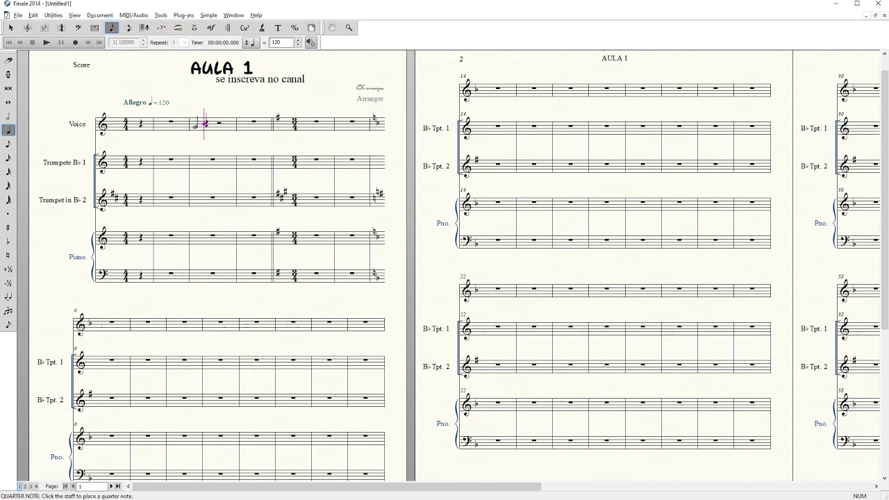
Task: Jump to the last page arrow
Action: tap(118, 486)
